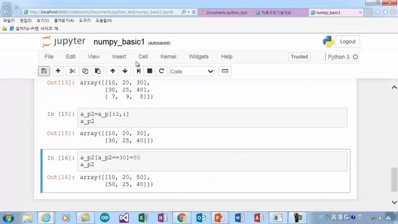The height and width of the screenshot is (224, 398).
Task: Open Excel from the taskbar
Action: coord(143,218)
